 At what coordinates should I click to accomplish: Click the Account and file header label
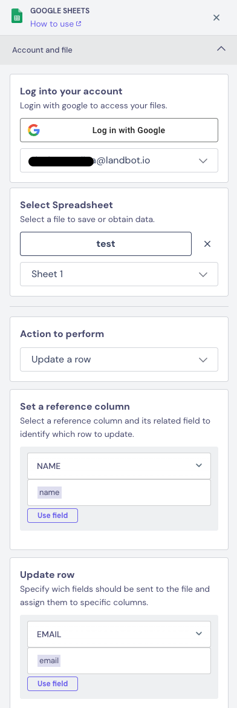(x=42, y=50)
